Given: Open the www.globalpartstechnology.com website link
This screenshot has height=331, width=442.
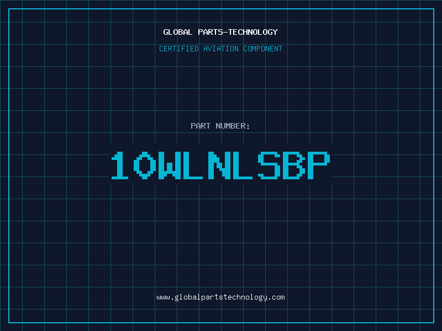Looking at the screenshot, I should point(220,297).
